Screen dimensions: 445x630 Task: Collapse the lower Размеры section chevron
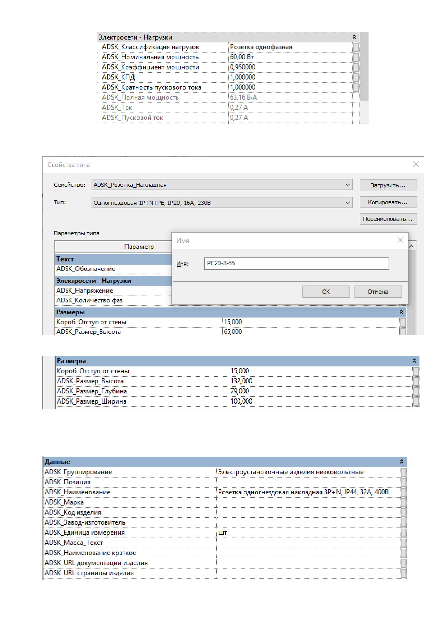pyautogui.click(x=414, y=361)
